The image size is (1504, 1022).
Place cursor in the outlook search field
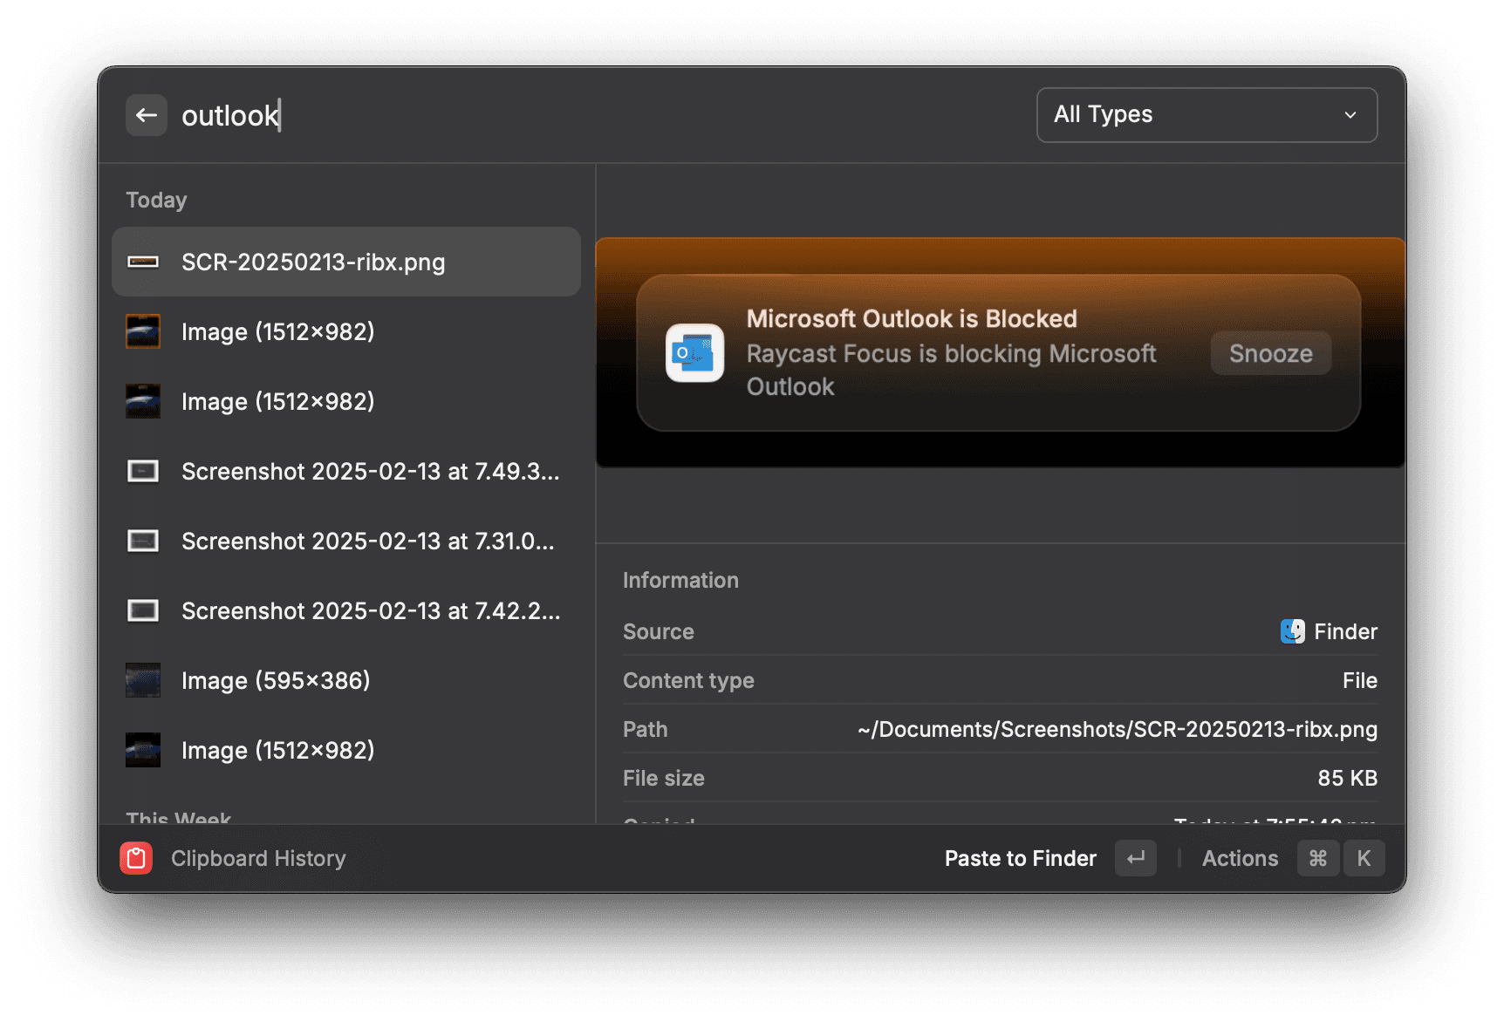coord(230,114)
